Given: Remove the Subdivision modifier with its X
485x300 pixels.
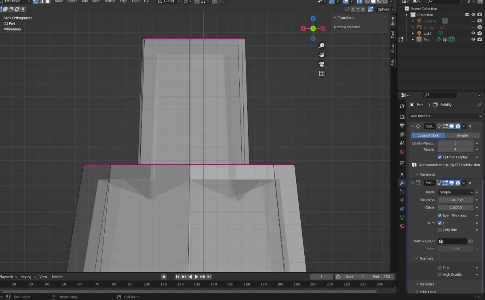Looking at the screenshot, I should (470, 126).
